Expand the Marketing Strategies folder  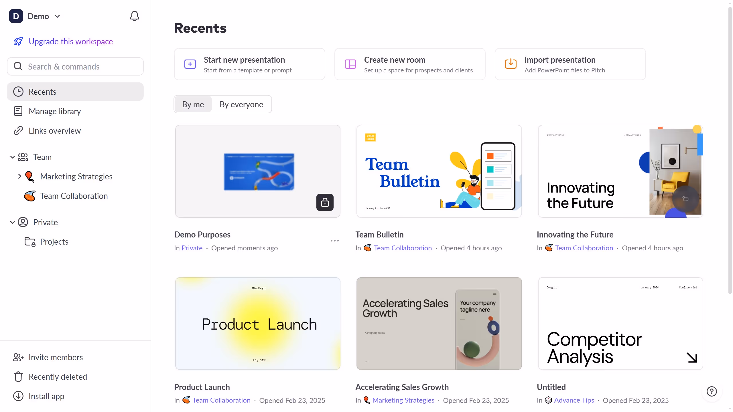pos(19,177)
